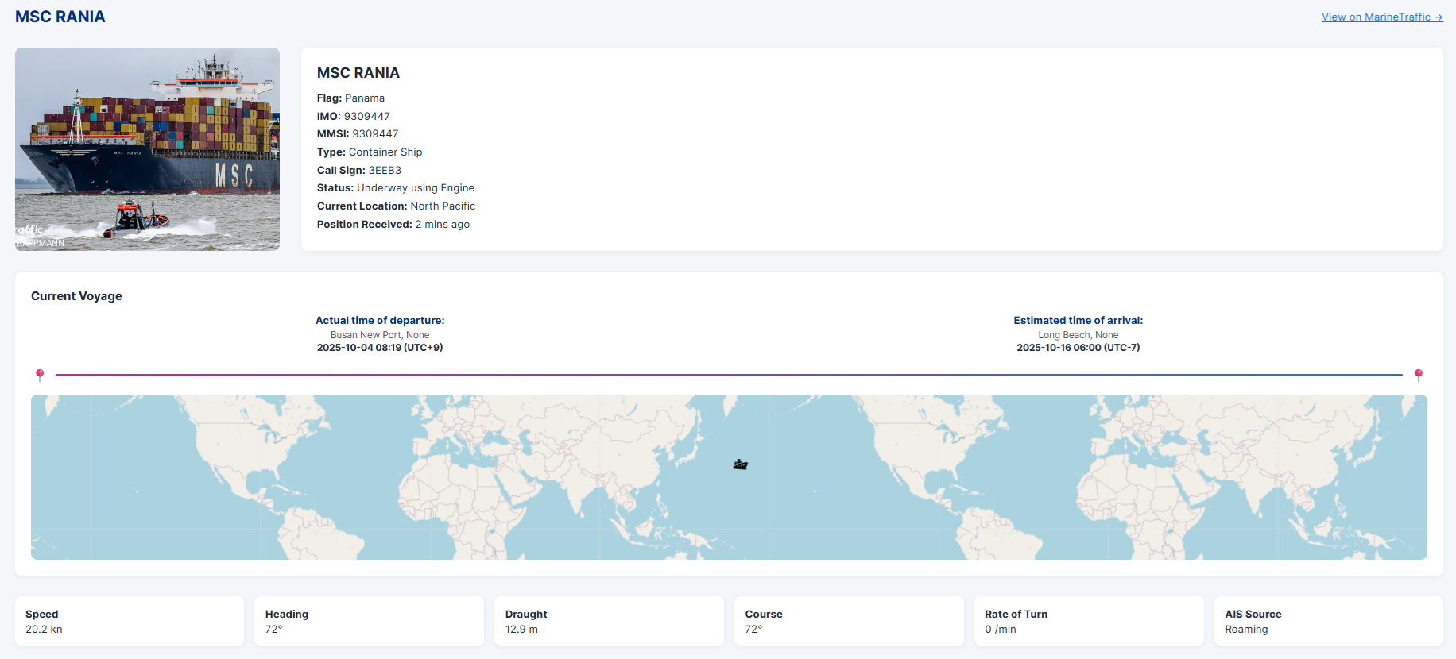Viewport: 1456px width, 659px height.
Task: Click the departure pin marker on the left
Action: (40, 375)
